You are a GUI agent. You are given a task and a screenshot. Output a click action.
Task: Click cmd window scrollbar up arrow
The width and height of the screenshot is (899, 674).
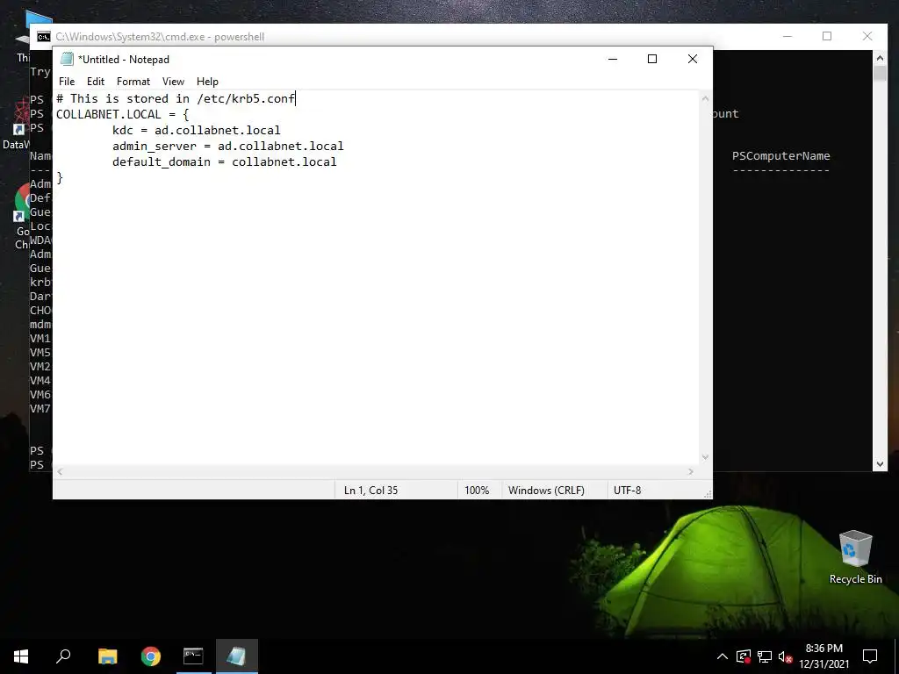[x=880, y=57]
